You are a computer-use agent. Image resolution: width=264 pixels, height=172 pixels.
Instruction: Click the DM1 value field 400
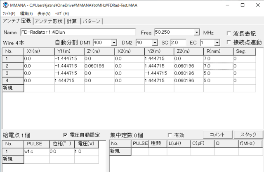pyautogui.click(x=102, y=43)
